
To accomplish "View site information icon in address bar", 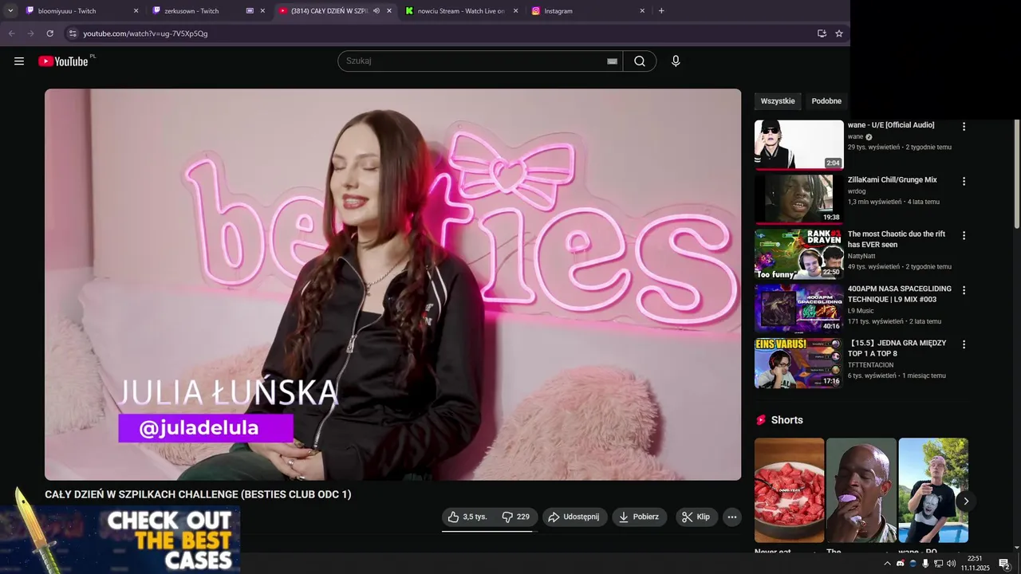I will (x=73, y=33).
